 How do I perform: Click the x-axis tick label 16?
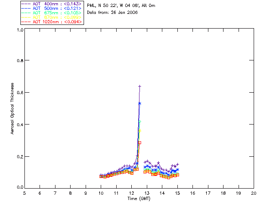pyautogui.click(x=192, y=193)
